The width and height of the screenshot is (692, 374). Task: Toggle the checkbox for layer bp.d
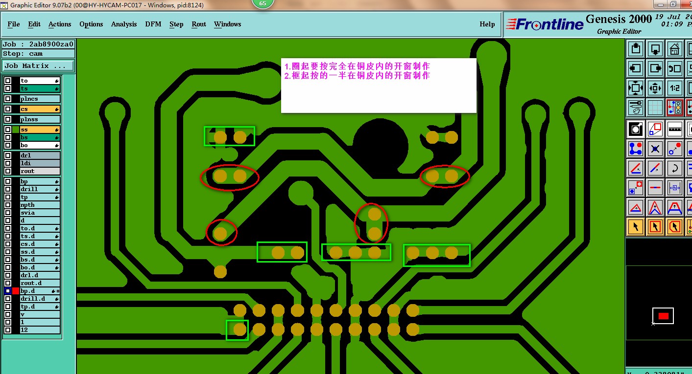coord(8,291)
